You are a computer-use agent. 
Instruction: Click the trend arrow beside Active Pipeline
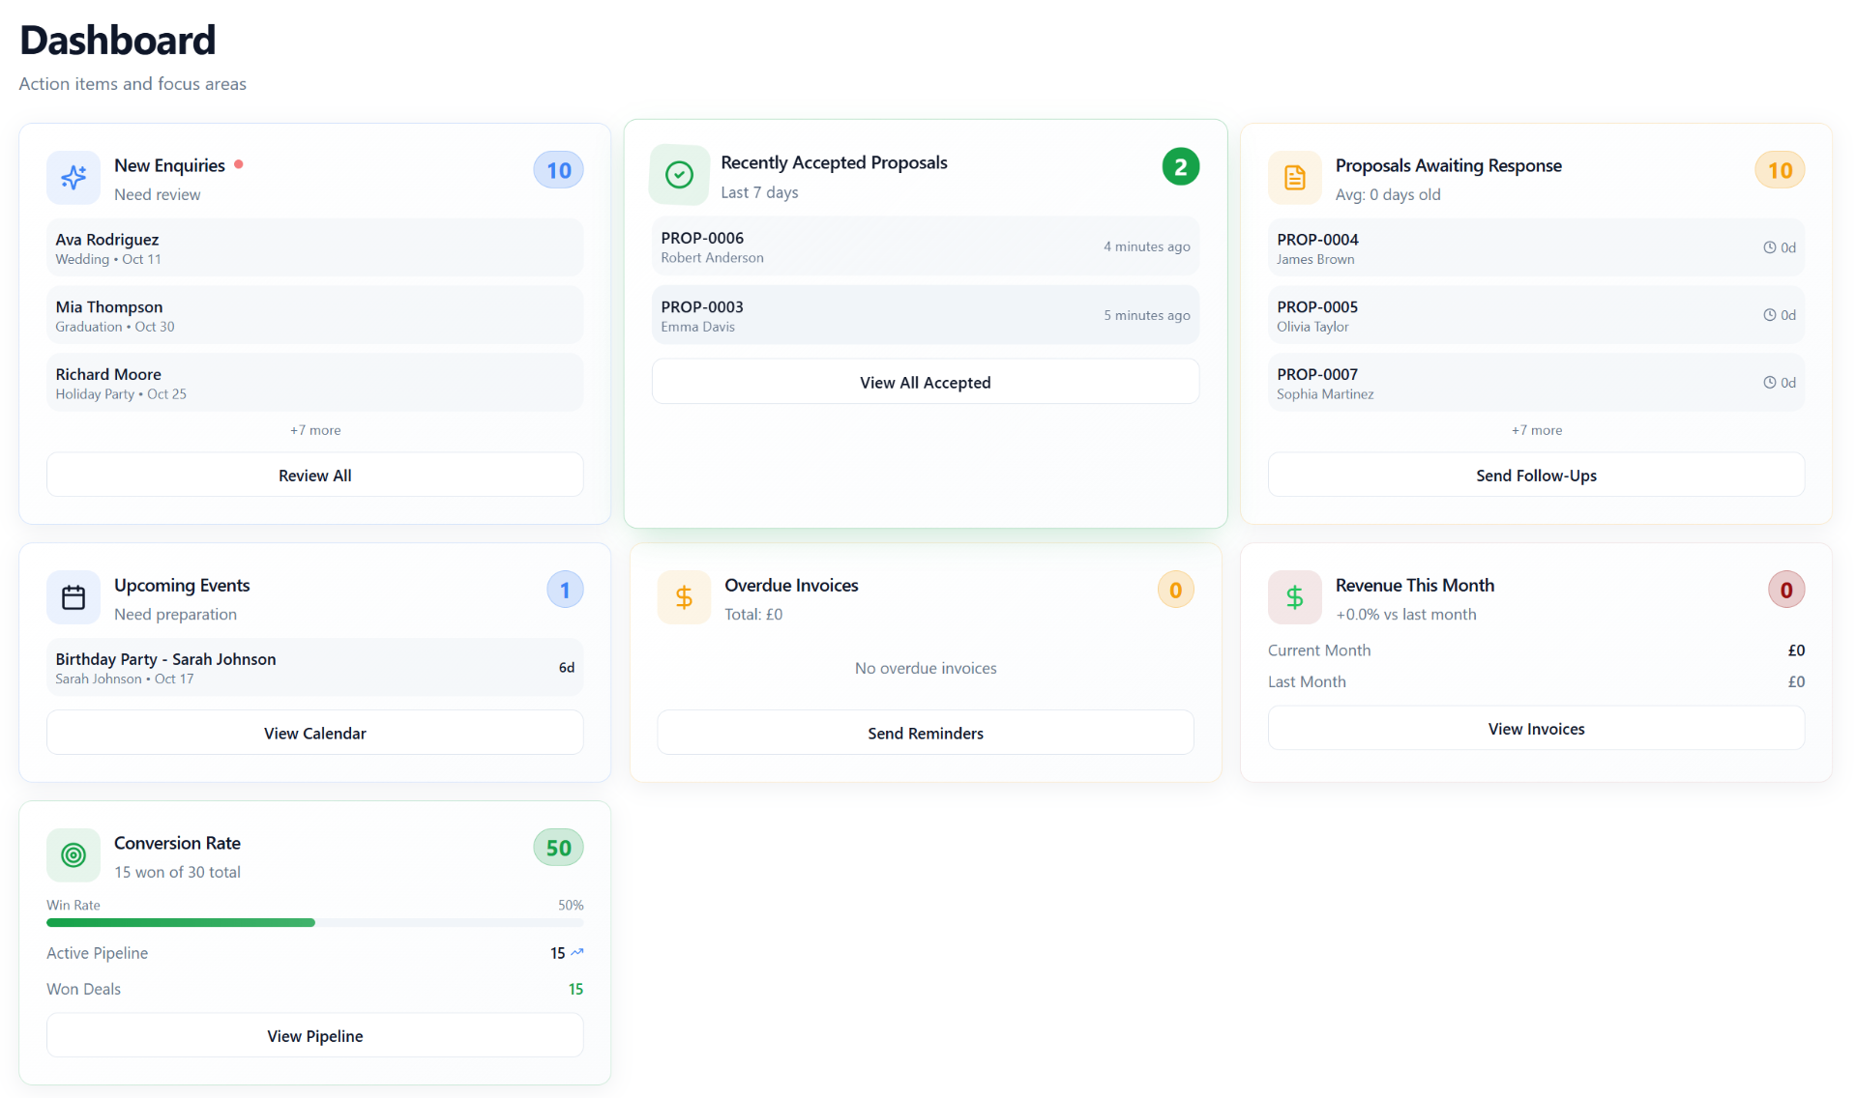(577, 953)
